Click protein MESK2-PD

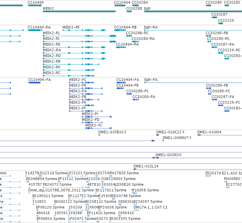[x=91, y=120]
